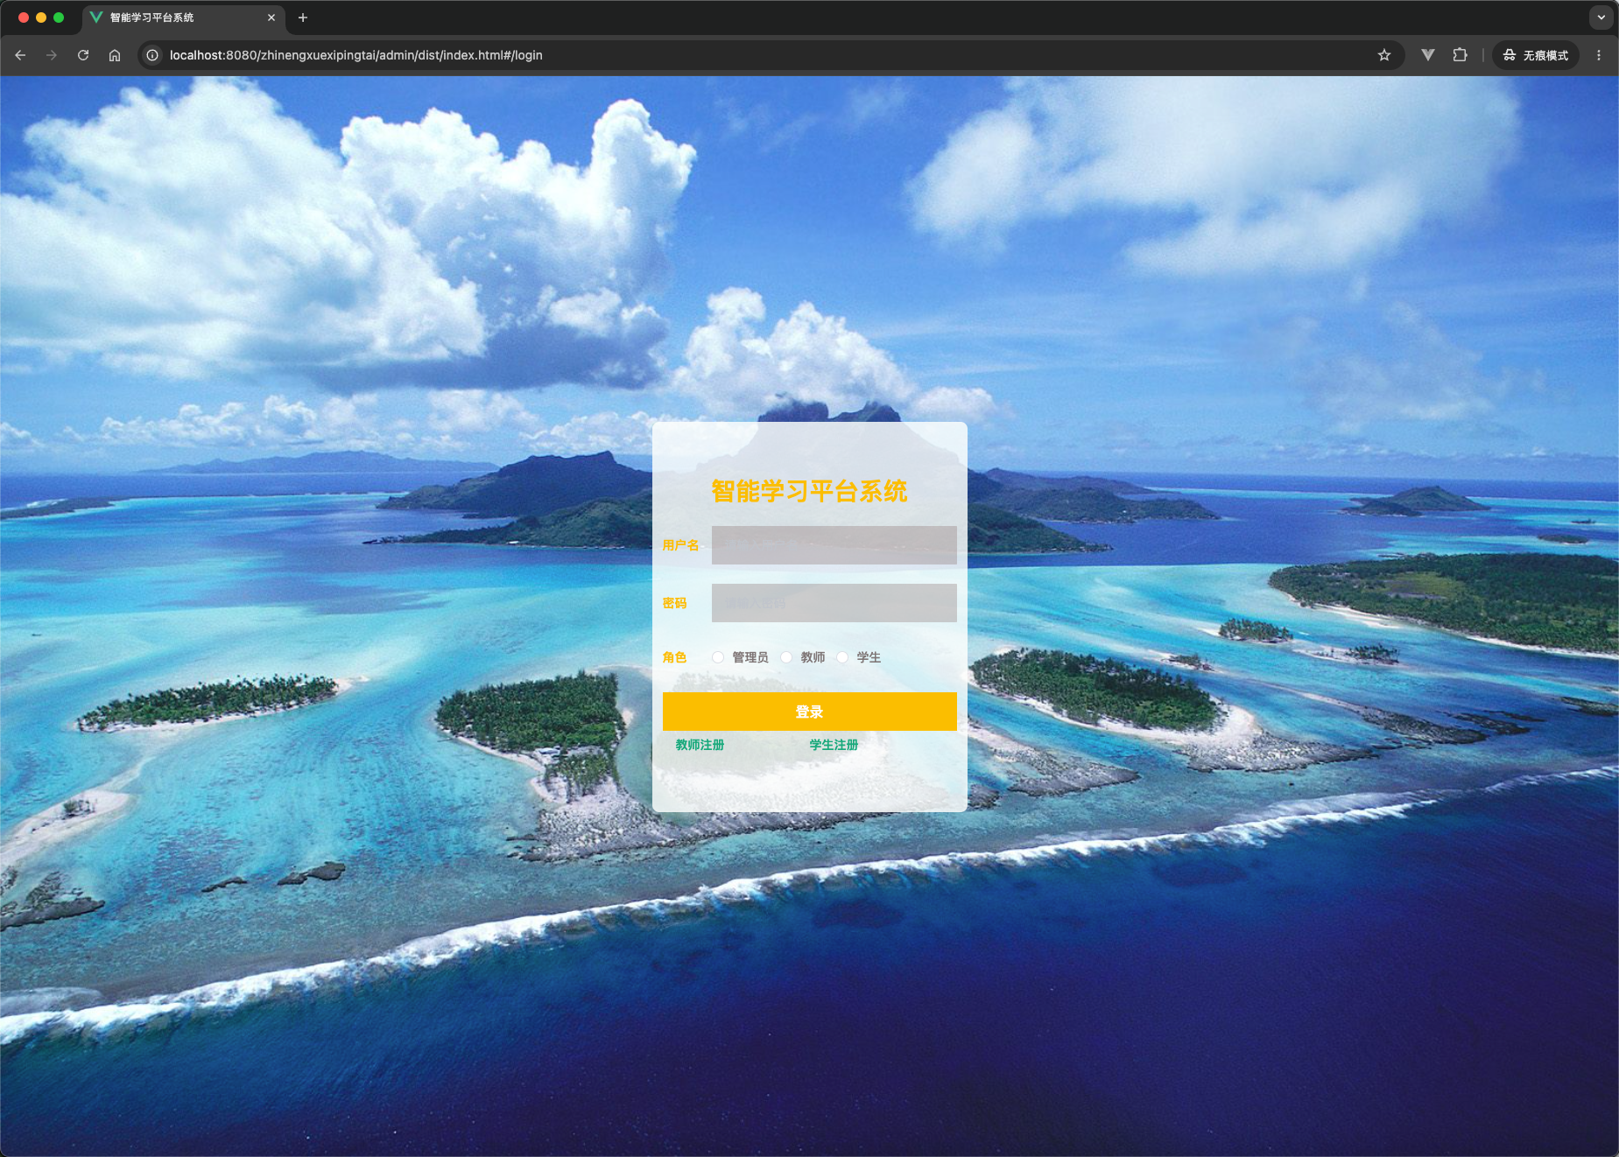Click the 智能学习平台系统 login heading
Image resolution: width=1619 pixels, height=1157 pixels.
tap(809, 491)
